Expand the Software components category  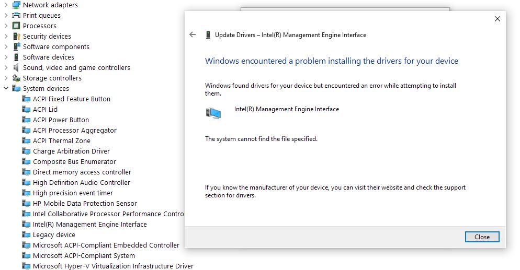pyautogui.click(x=6, y=46)
